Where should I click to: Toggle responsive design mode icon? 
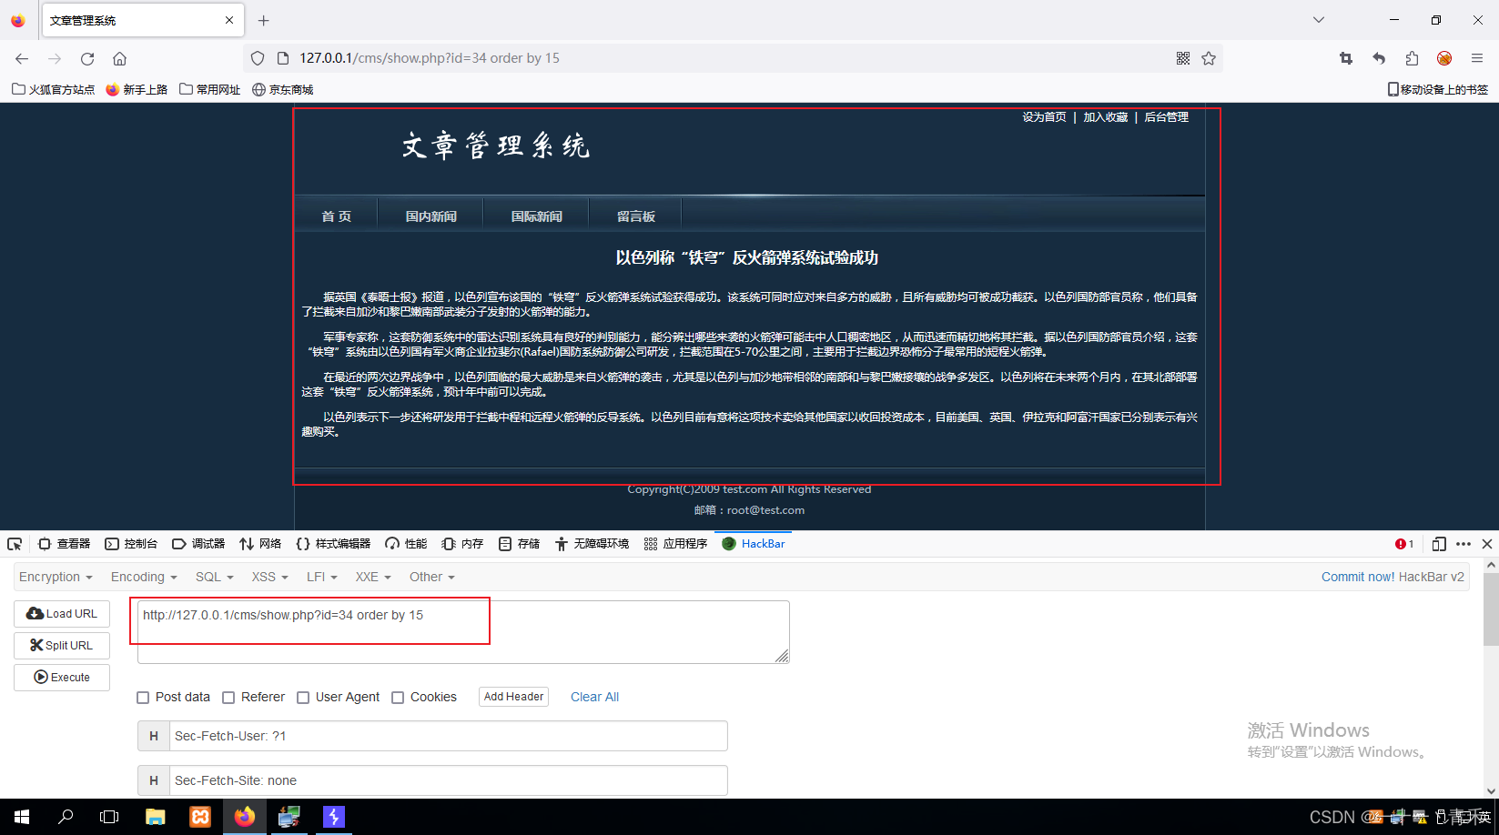click(1439, 544)
